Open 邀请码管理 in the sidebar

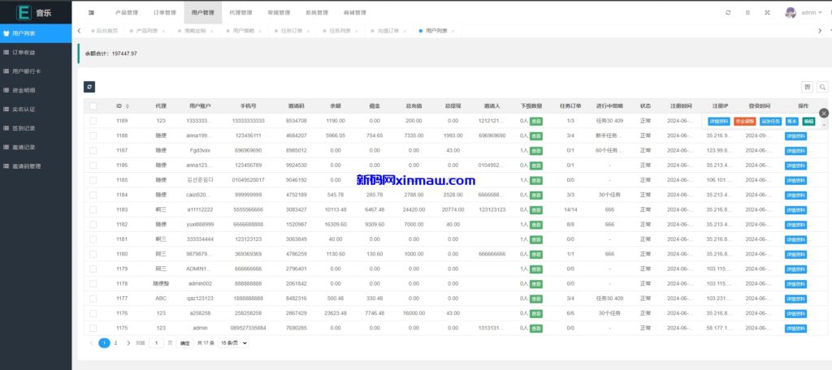point(36,166)
